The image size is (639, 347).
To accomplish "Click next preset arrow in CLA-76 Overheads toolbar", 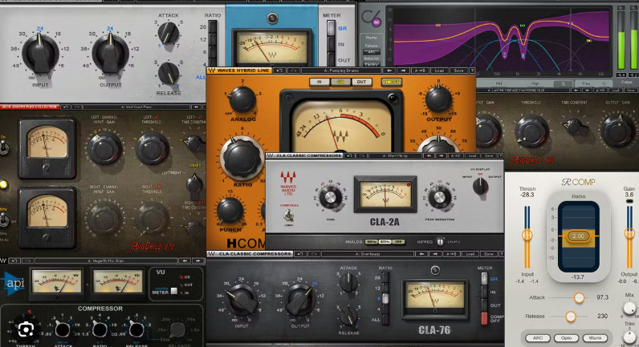I will pyautogui.click(x=436, y=254).
